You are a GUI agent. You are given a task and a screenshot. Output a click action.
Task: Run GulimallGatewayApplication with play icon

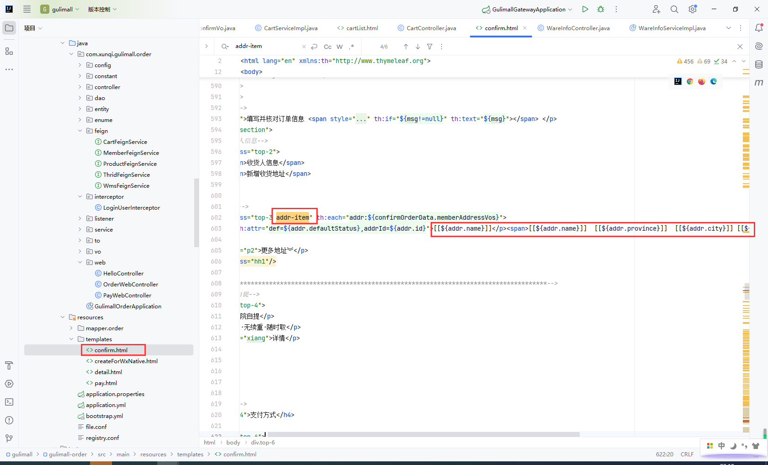pos(585,9)
